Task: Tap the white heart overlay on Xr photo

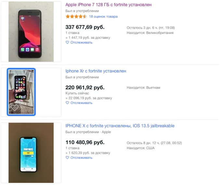Action: click(x=15, y=107)
